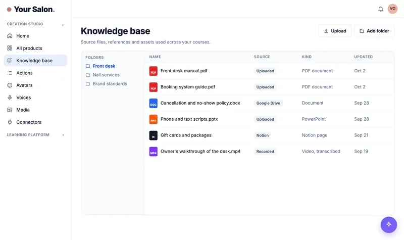Screen dimensions: 404x240
Task: Click the SOURCE column header
Action: [262, 57]
